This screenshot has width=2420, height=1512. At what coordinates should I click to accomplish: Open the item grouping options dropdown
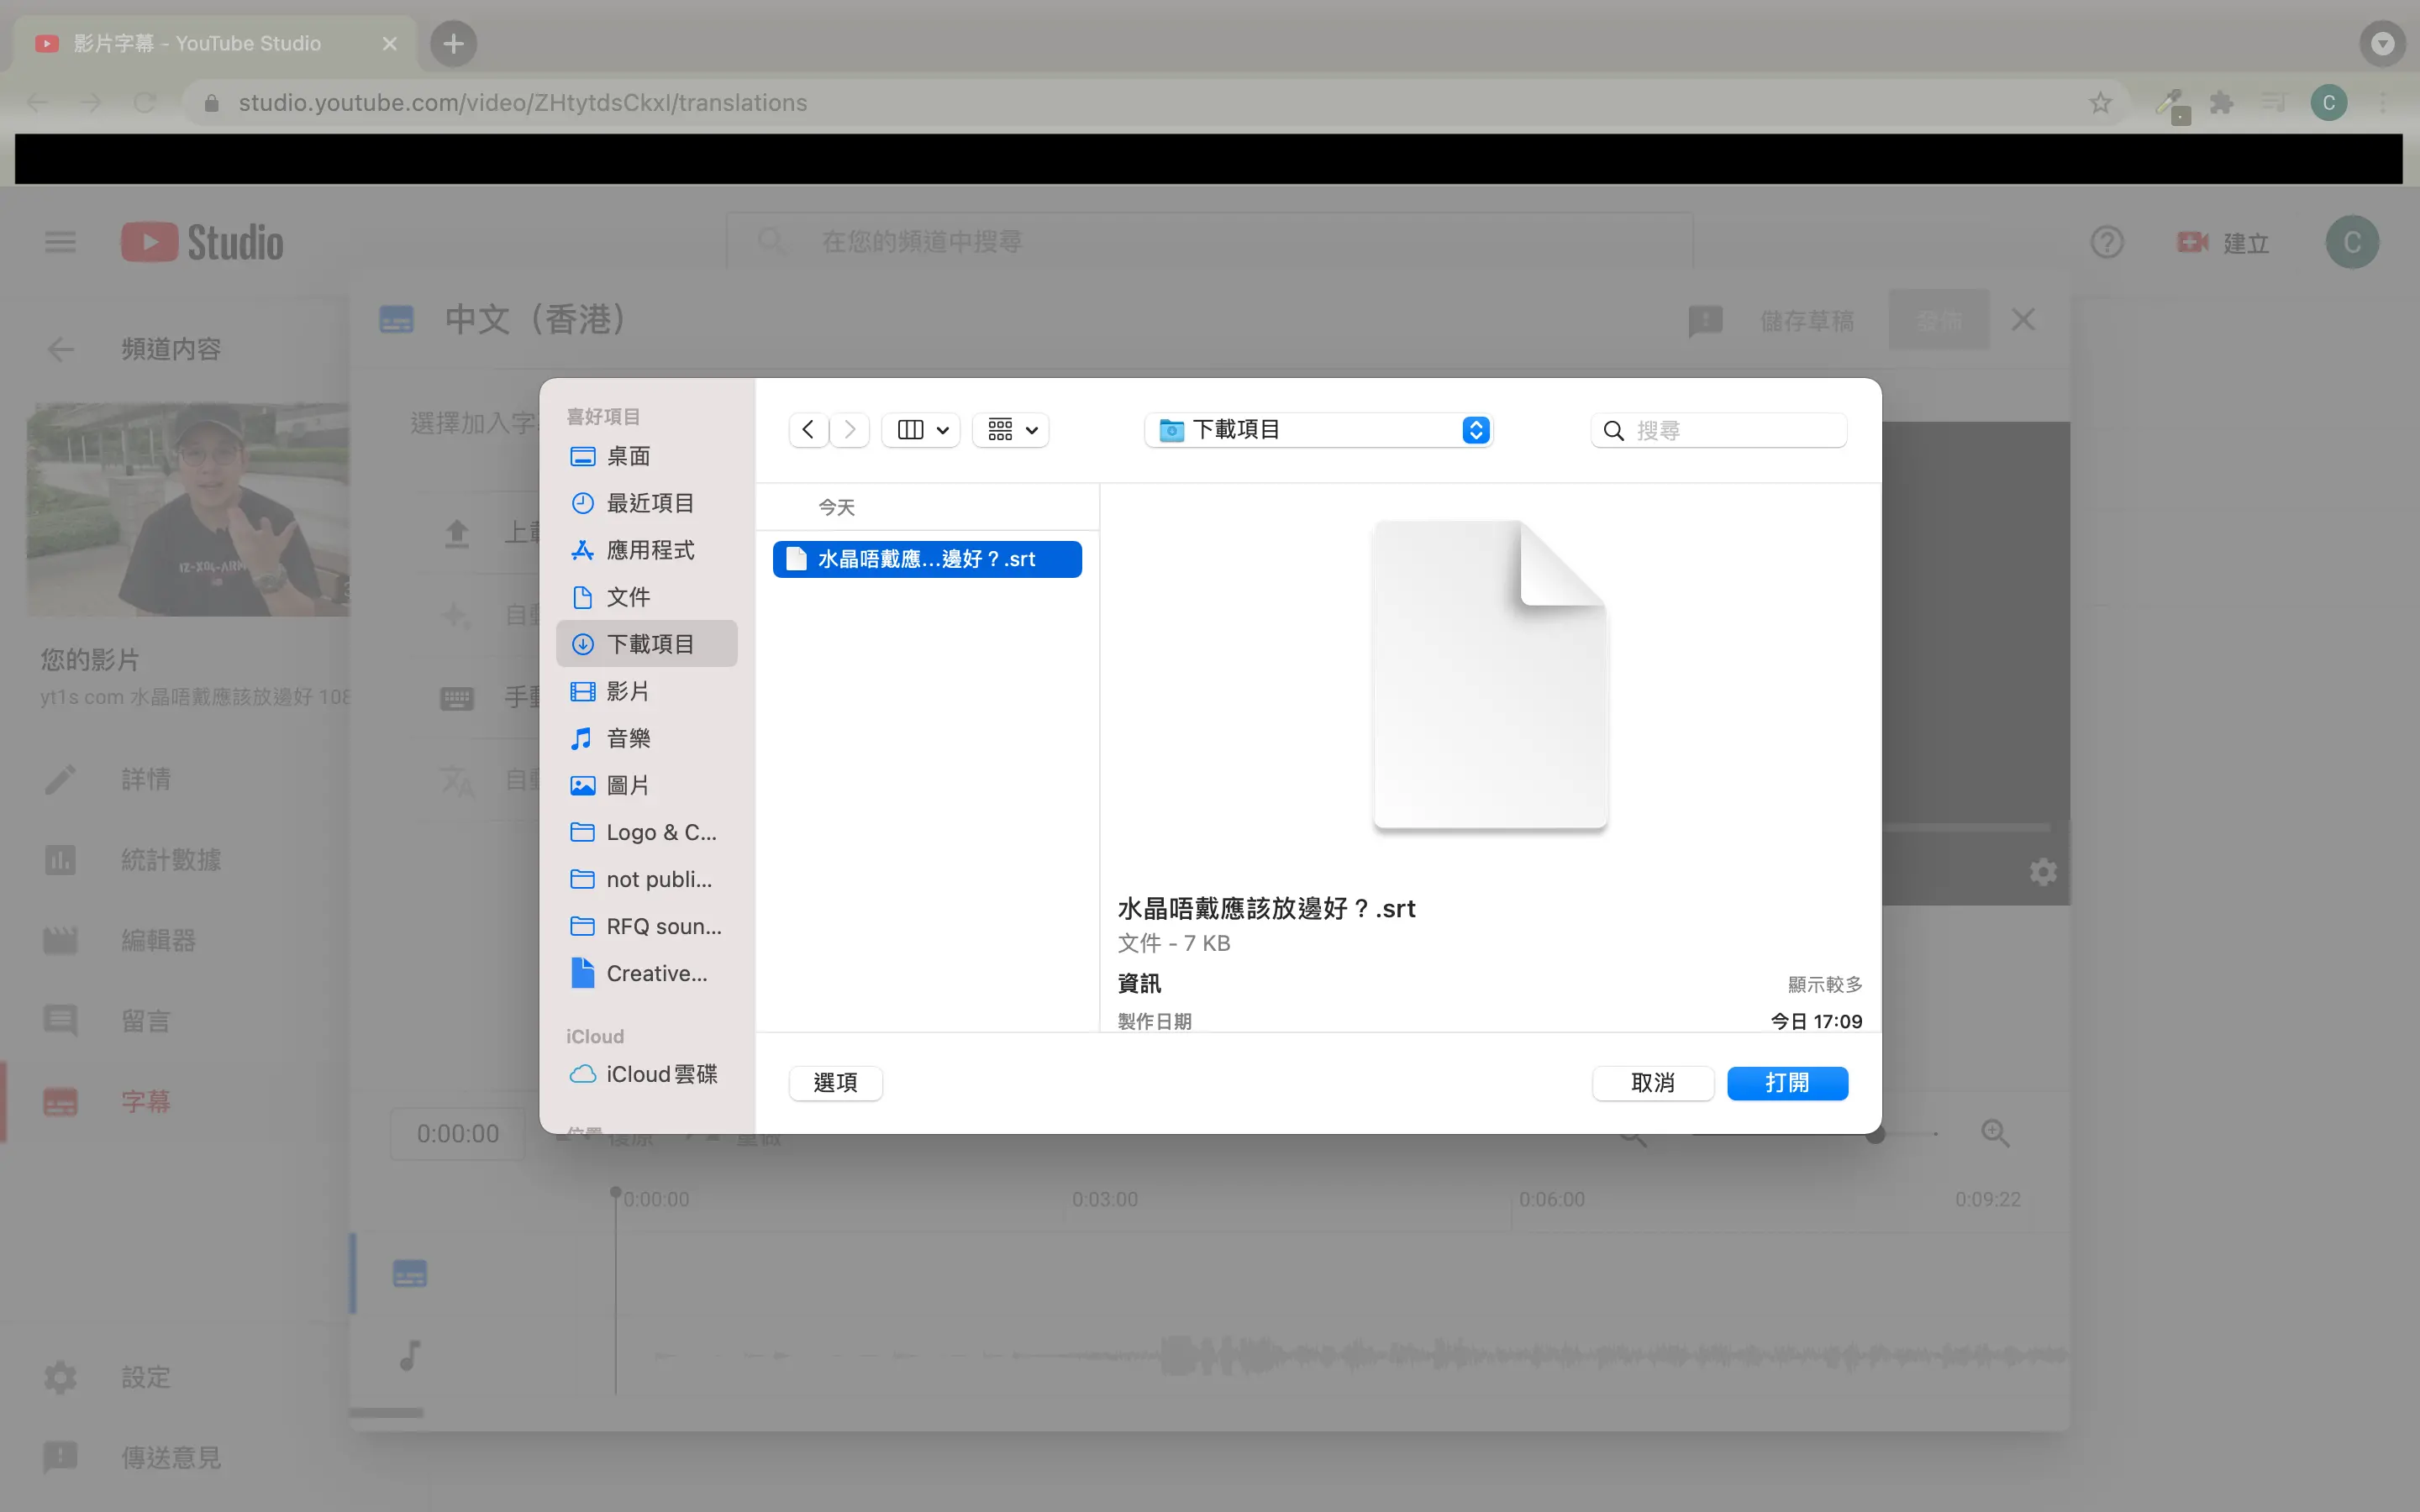[1011, 430]
